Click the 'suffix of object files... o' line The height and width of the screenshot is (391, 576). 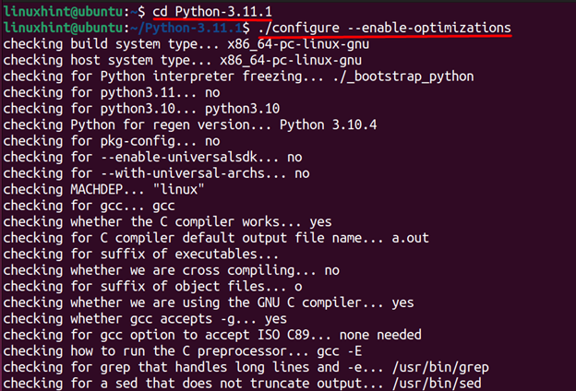[x=153, y=287]
